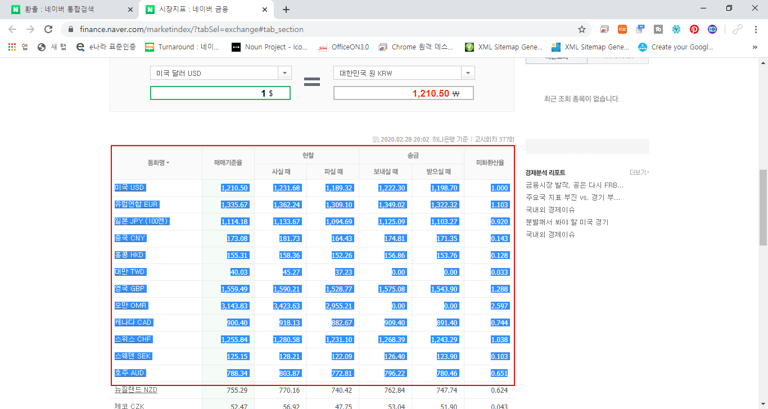Image resolution: width=768 pixels, height=409 pixels.
Task: Click the dollar amount input field
Action: click(220, 93)
